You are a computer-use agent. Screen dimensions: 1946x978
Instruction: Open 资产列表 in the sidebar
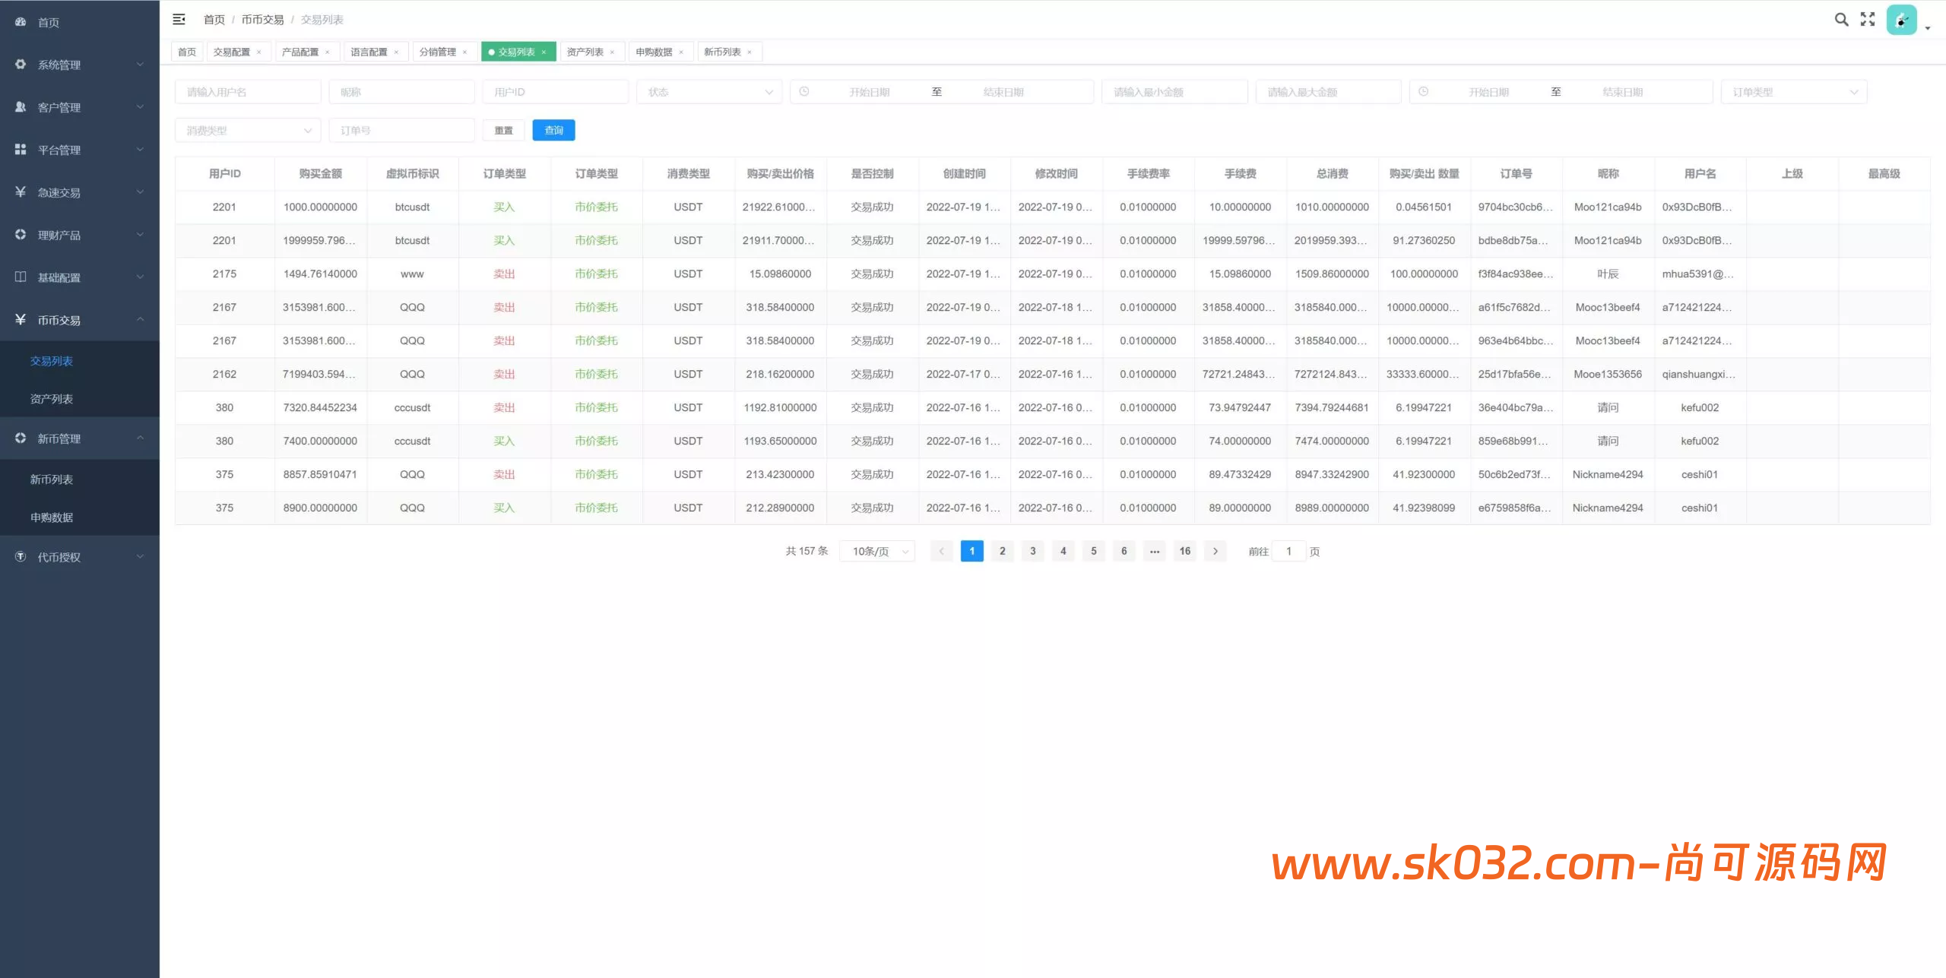[52, 399]
